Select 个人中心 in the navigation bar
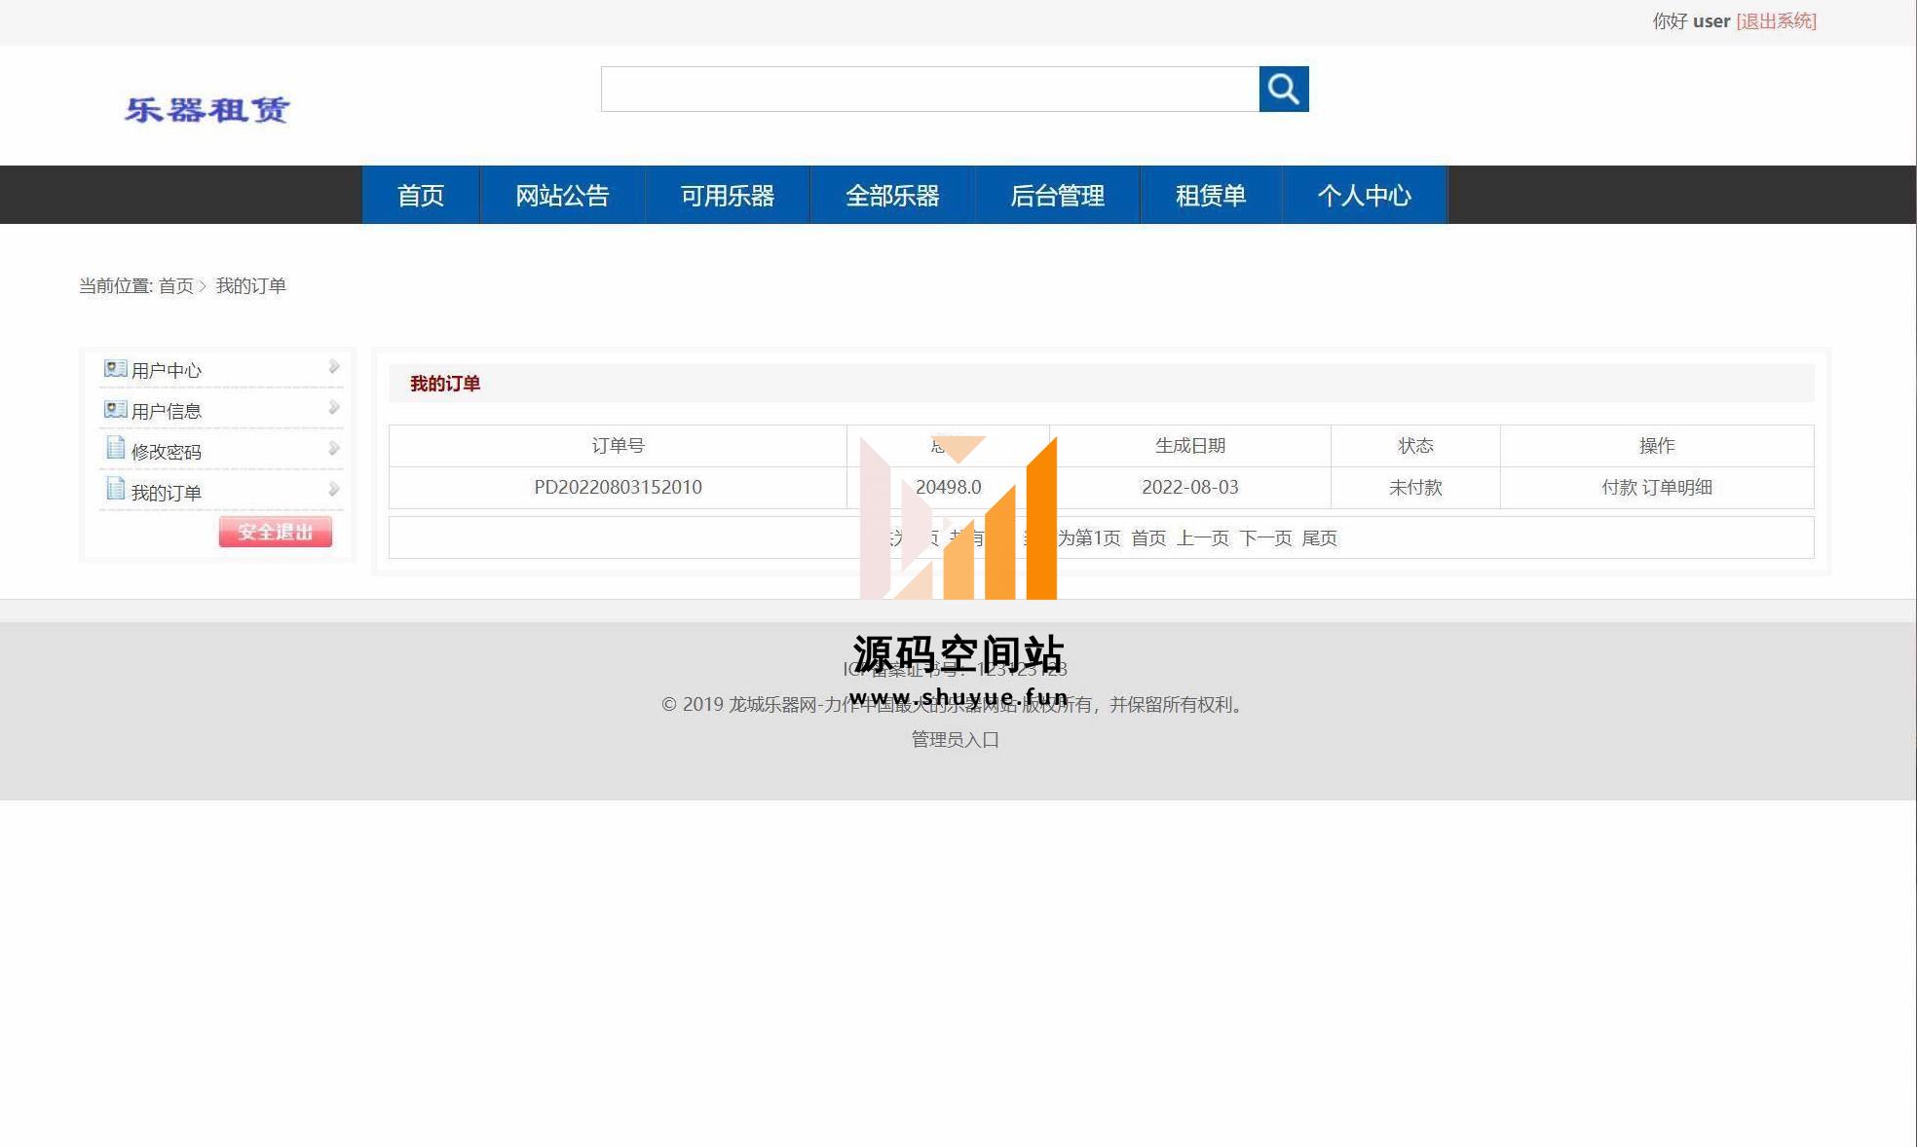This screenshot has width=1917, height=1147. coord(1364,196)
